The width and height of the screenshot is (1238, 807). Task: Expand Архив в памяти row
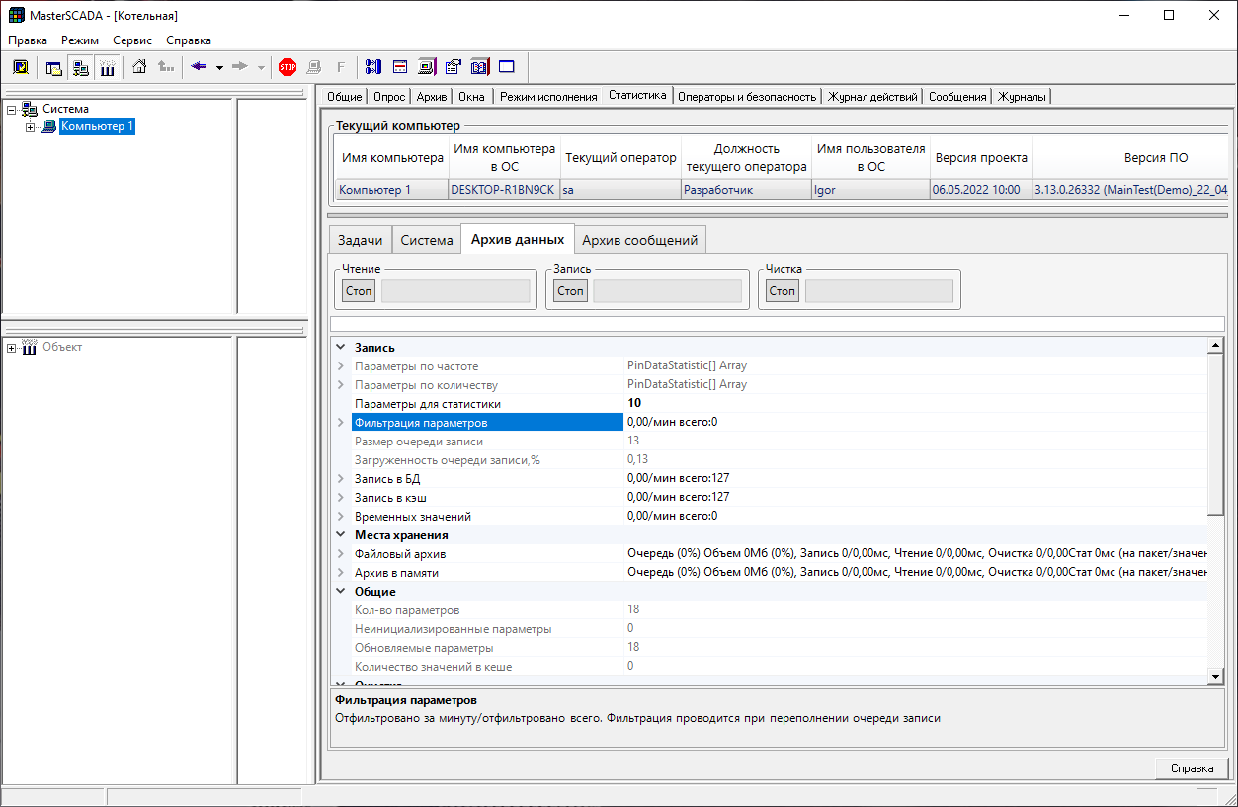341,573
